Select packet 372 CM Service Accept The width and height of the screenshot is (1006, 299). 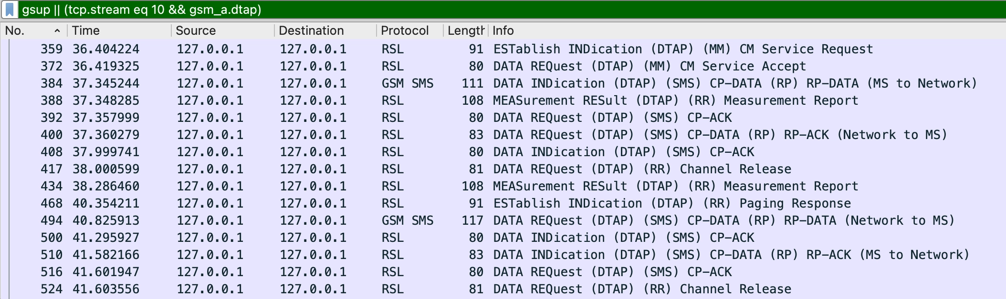[649, 66]
